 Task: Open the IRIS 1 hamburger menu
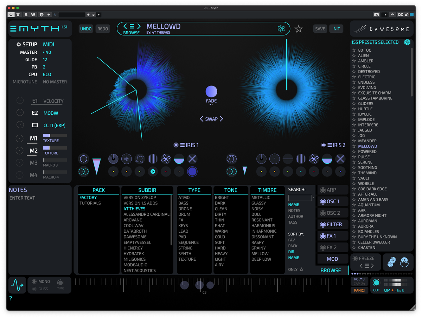click(183, 145)
